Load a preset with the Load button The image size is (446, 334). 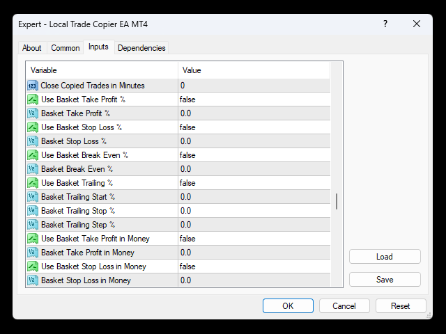pyautogui.click(x=385, y=257)
